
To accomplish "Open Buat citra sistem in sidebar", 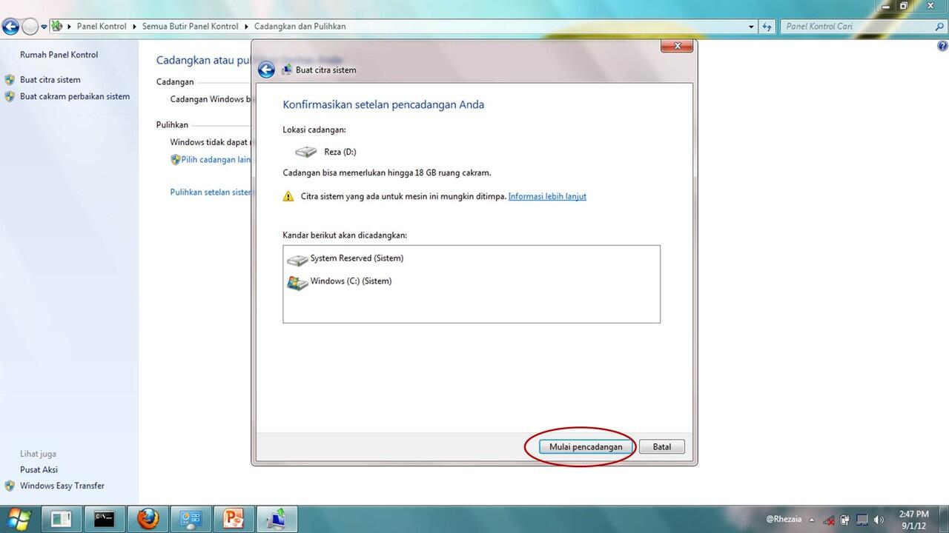I will pyautogui.click(x=50, y=80).
